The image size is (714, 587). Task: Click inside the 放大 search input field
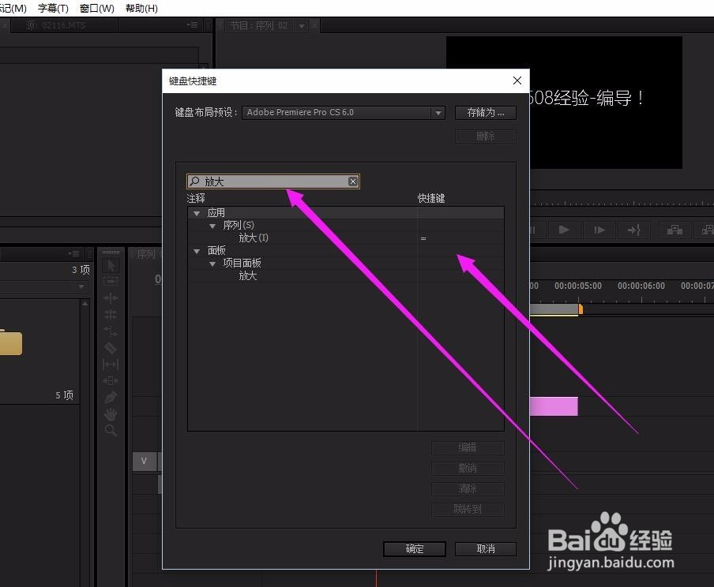(x=273, y=181)
